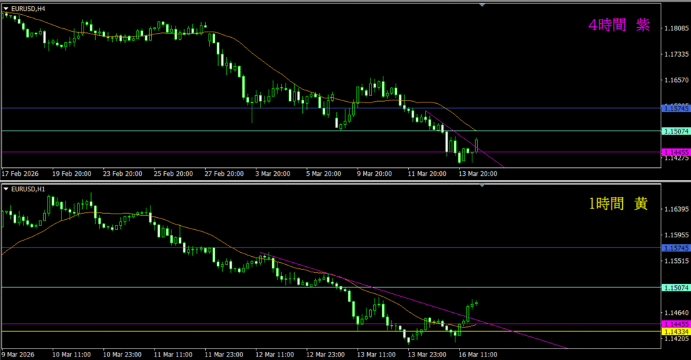691x360 pixels.
Task: Click the yellow '1時間 黄' text label
Action: tap(619, 204)
